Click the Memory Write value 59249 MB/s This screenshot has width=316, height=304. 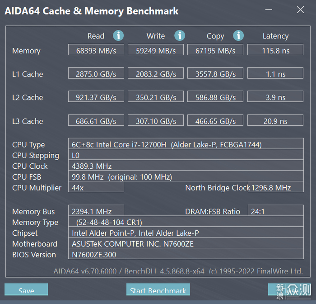pyautogui.click(x=156, y=51)
